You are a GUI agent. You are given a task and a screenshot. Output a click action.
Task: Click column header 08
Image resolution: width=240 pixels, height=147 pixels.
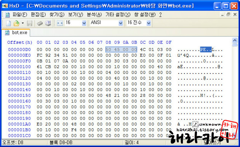click(x=108, y=42)
